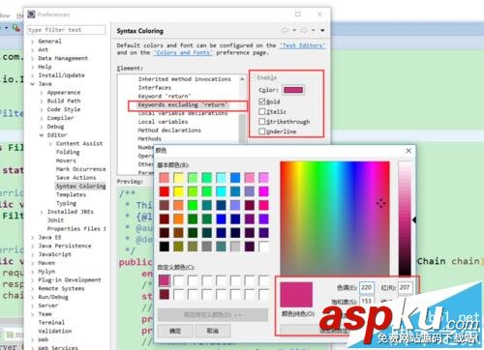Image resolution: width=484 pixels, height=350 pixels.
Task: Click the hue value field
Action: (x=367, y=287)
